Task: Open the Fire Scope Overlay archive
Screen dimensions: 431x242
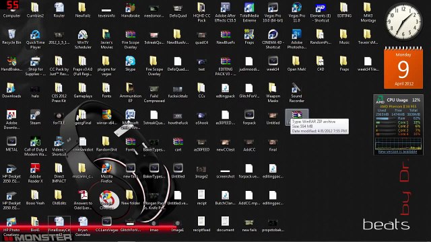Action: pos(130,39)
